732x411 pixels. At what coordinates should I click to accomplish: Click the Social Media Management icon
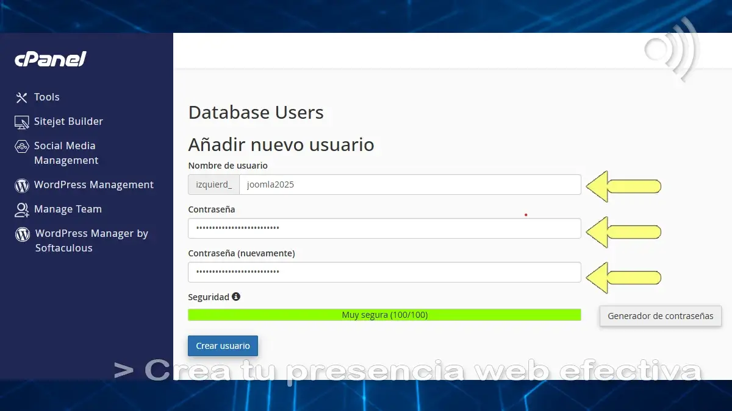(22, 146)
